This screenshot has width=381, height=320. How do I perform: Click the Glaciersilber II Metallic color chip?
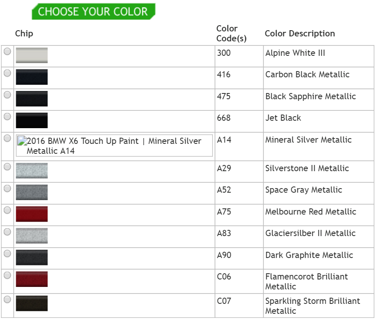tap(31, 236)
